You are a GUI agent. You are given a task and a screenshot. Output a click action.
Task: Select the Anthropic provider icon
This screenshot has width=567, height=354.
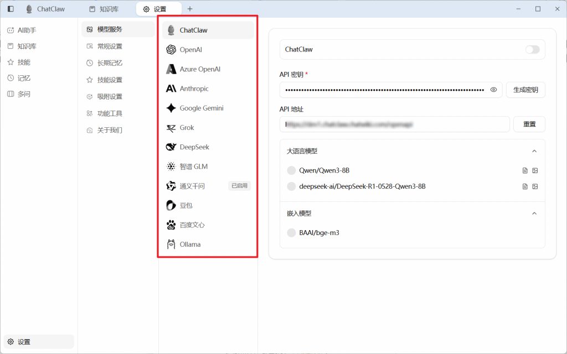(x=171, y=88)
